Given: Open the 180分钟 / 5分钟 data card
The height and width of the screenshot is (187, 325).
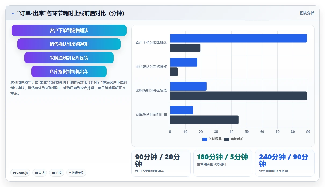Looking at the screenshot, I should pos(223,163).
